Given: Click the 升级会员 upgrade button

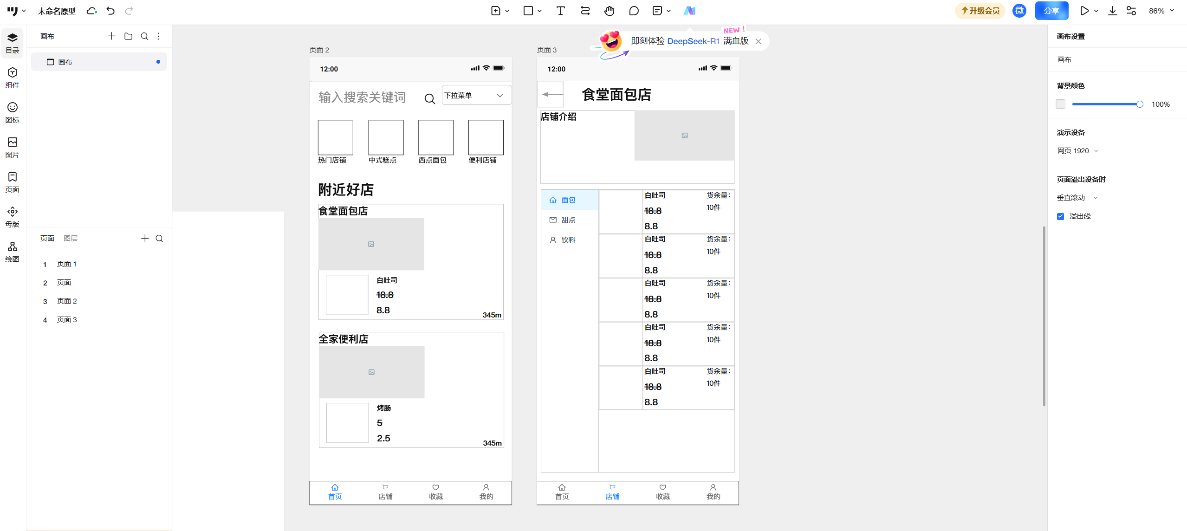Looking at the screenshot, I should (x=980, y=11).
